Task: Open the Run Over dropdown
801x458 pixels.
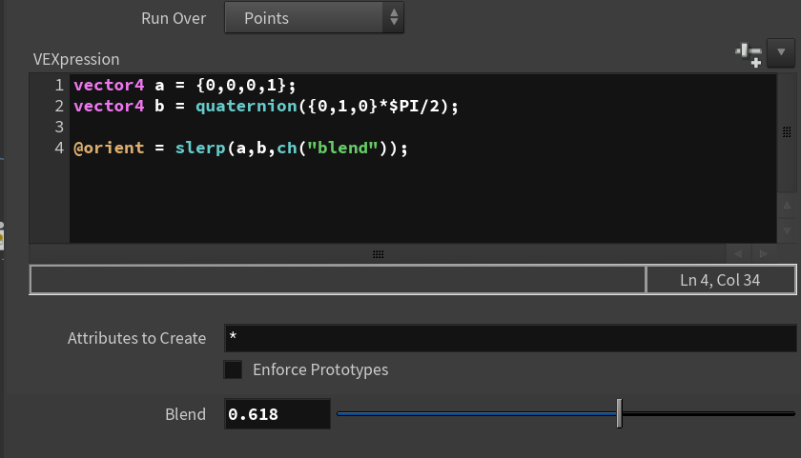Action: click(x=314, y=18)
